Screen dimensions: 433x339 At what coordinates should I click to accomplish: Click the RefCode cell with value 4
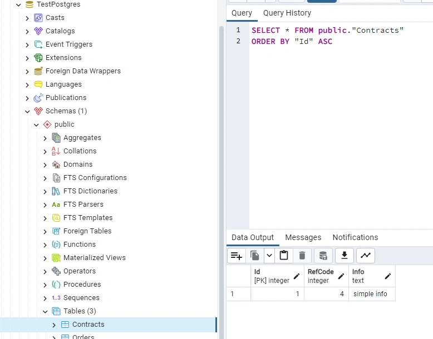coord(326,294)
